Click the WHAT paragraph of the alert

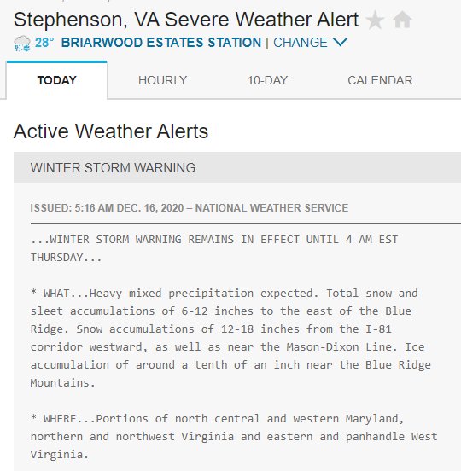[230, 338]
